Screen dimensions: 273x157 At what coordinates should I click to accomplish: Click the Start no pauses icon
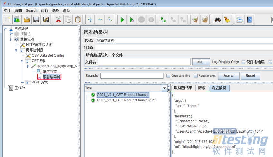tap(132, 20)
